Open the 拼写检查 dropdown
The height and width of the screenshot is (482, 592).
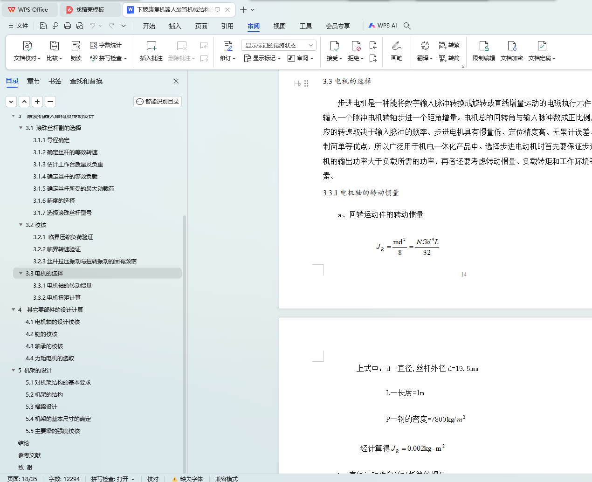pyautogui.click(x=108, y=58)
